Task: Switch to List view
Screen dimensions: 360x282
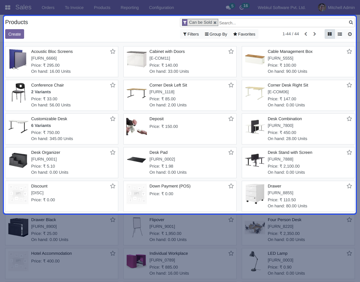Action: (340, 34)
